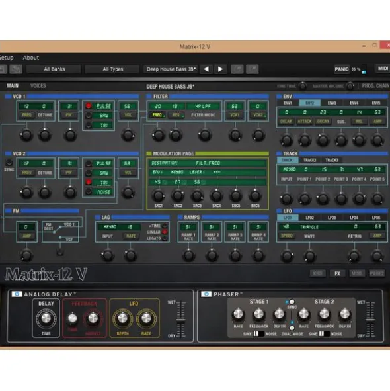
Task: Open the modulation Destination Filt. Freq selector
Action: pos(208,163)
